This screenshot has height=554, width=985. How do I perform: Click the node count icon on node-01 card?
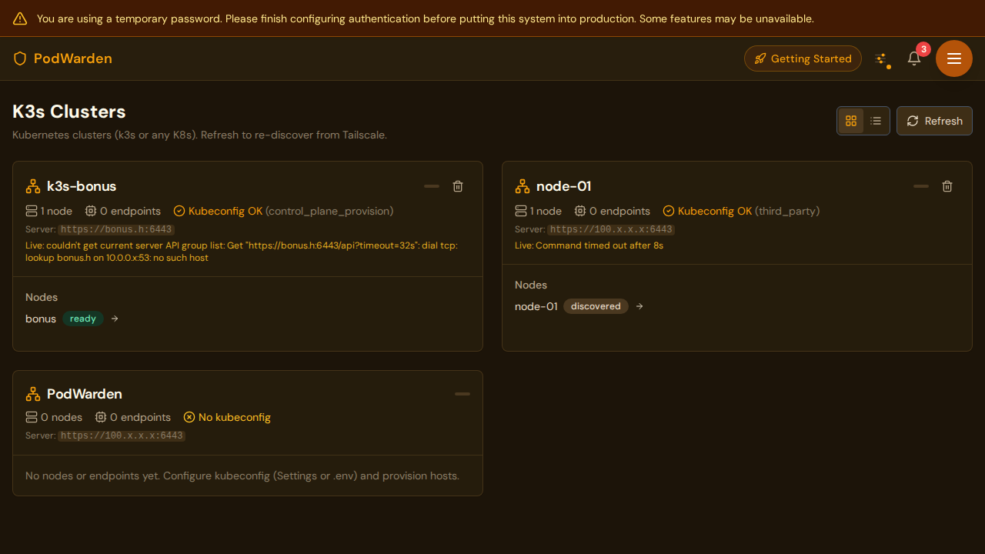point(521,210)
